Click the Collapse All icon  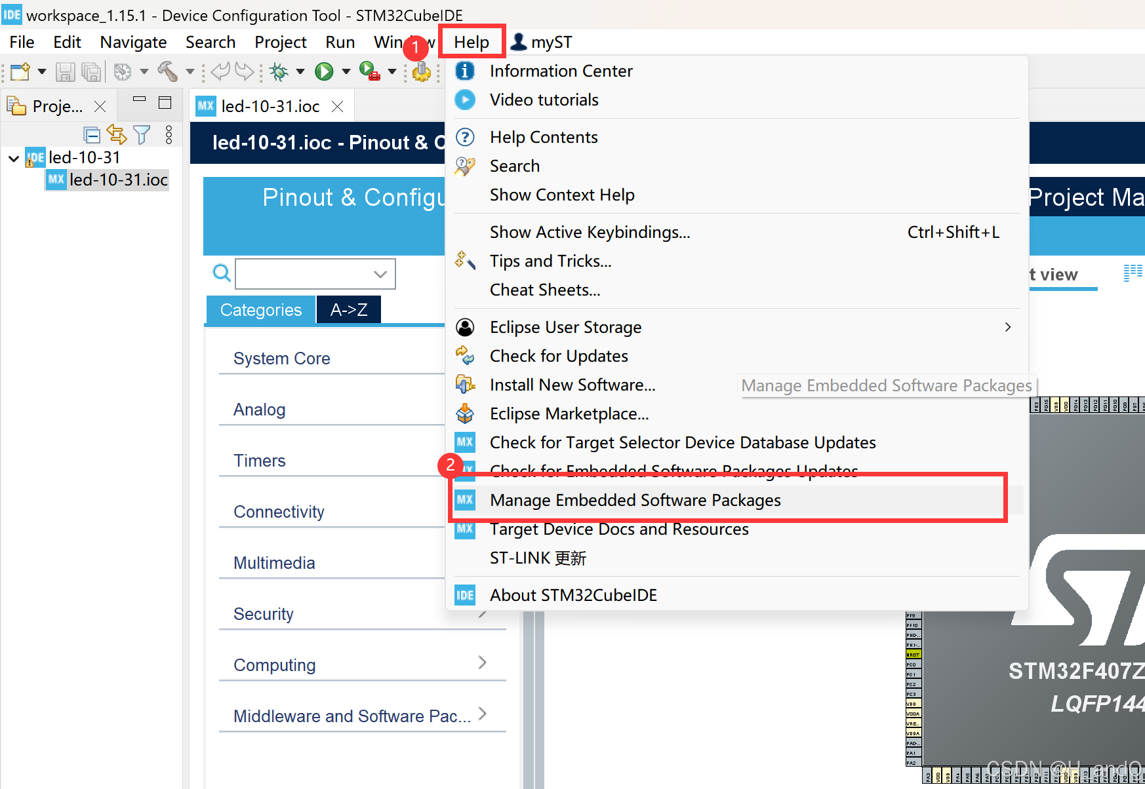tap(92, 135)
